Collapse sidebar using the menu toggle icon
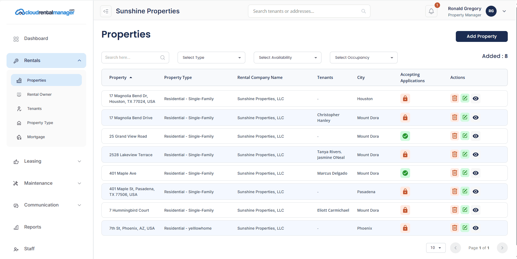Screen dimensions: 517x259 106,11
